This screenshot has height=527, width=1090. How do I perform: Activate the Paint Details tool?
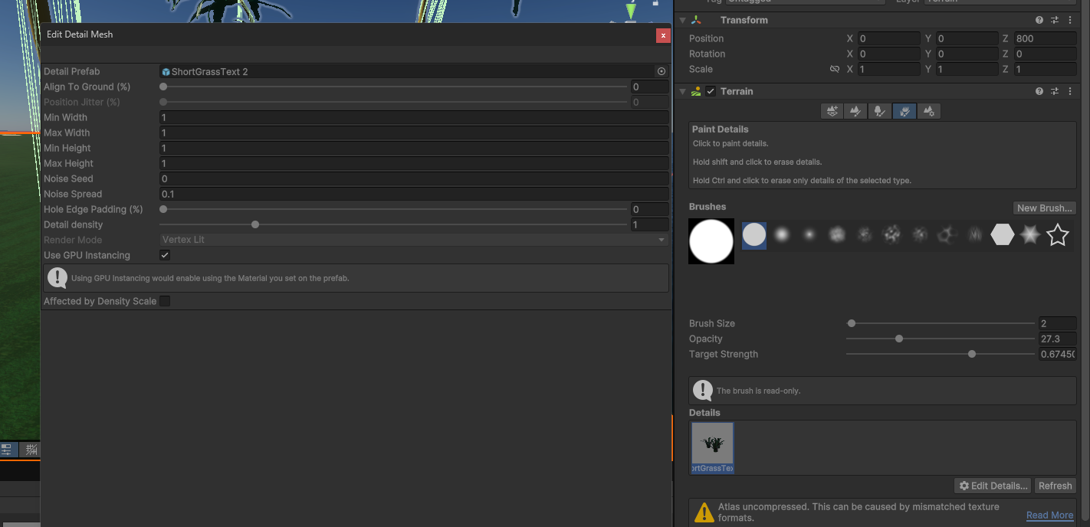905,111
